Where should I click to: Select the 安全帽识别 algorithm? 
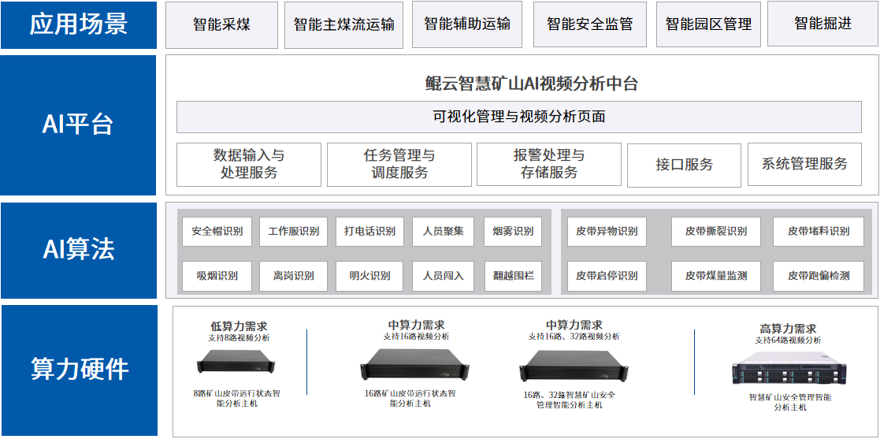(217, 232)
